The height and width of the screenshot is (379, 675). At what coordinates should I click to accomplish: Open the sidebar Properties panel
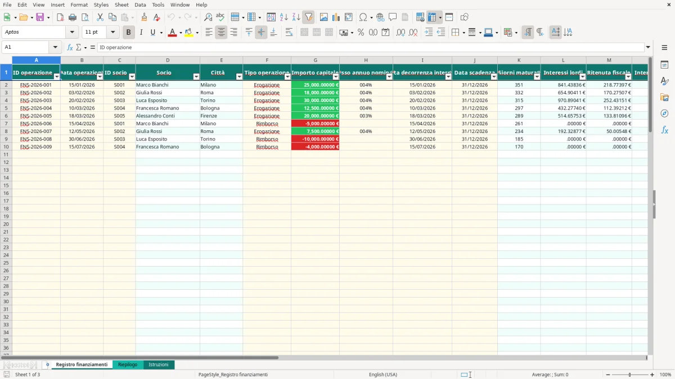(x=664, y=65)
